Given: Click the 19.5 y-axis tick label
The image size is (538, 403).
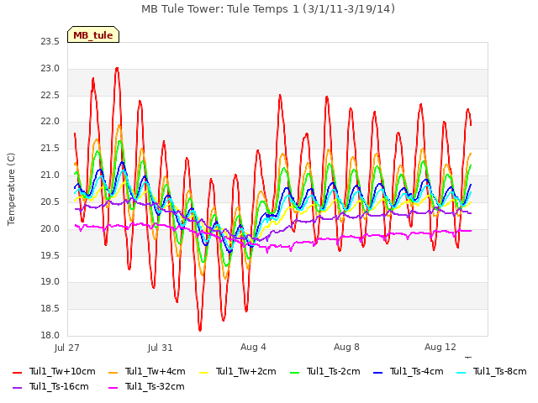Looking at the screenshot, I should [50, 255].
